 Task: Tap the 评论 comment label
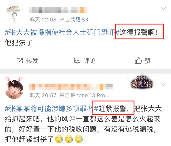pyautogui.click(x=90, y=61)
